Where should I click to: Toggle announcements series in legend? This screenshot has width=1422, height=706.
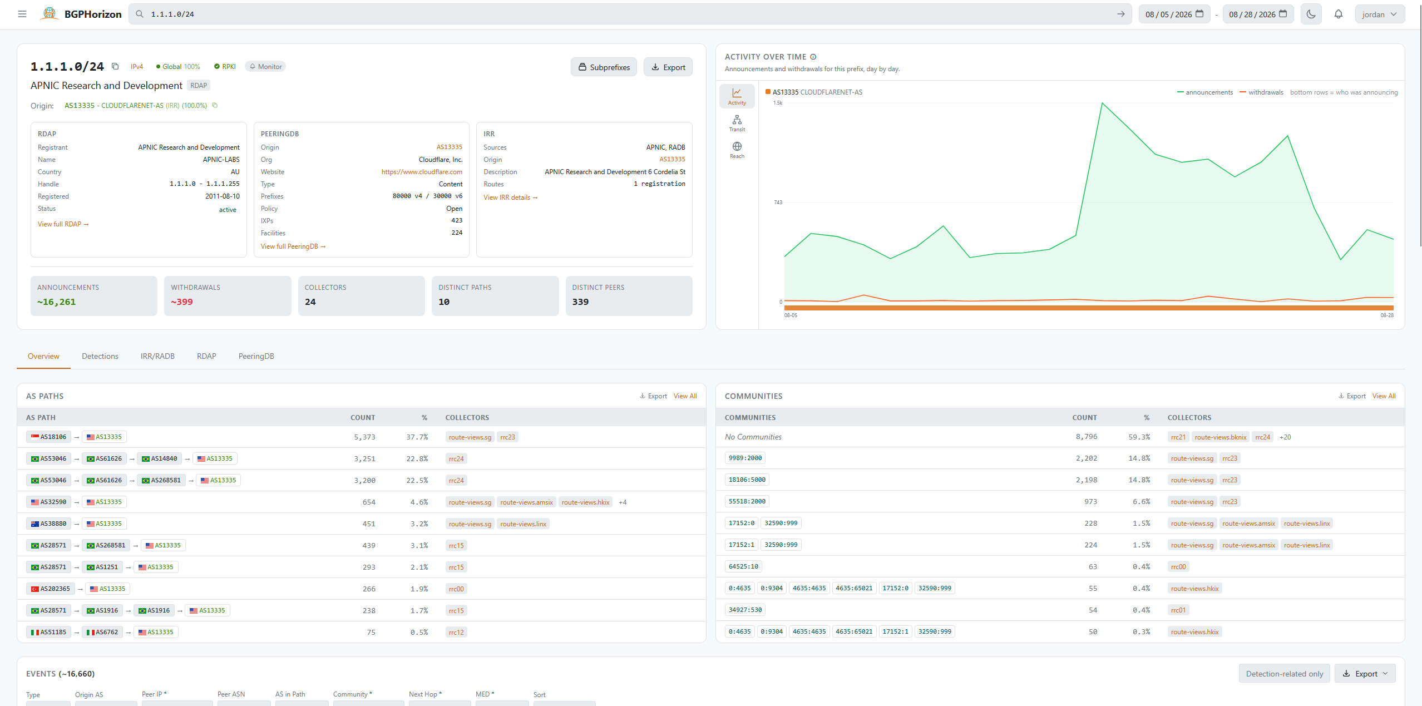1205,92
